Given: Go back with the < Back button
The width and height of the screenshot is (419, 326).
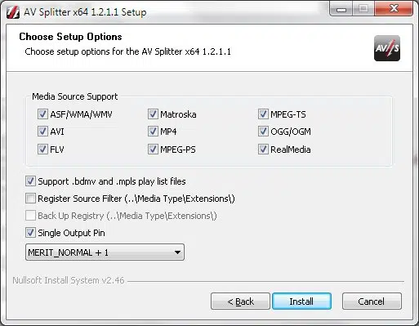Looking at the screenshot, I should tap(240, 301).
